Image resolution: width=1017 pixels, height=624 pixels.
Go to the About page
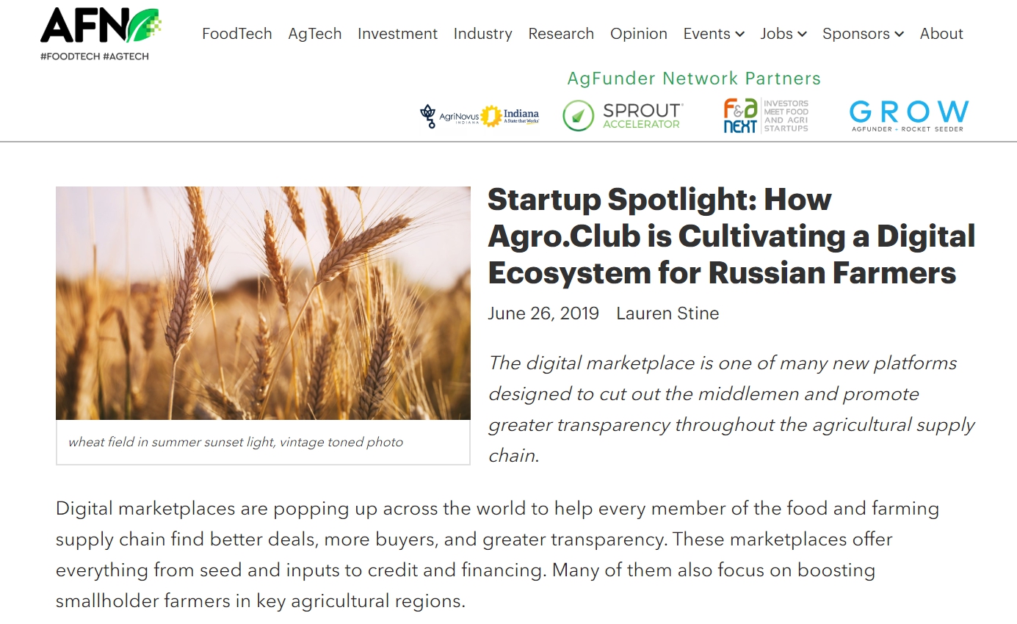point(941,34)
